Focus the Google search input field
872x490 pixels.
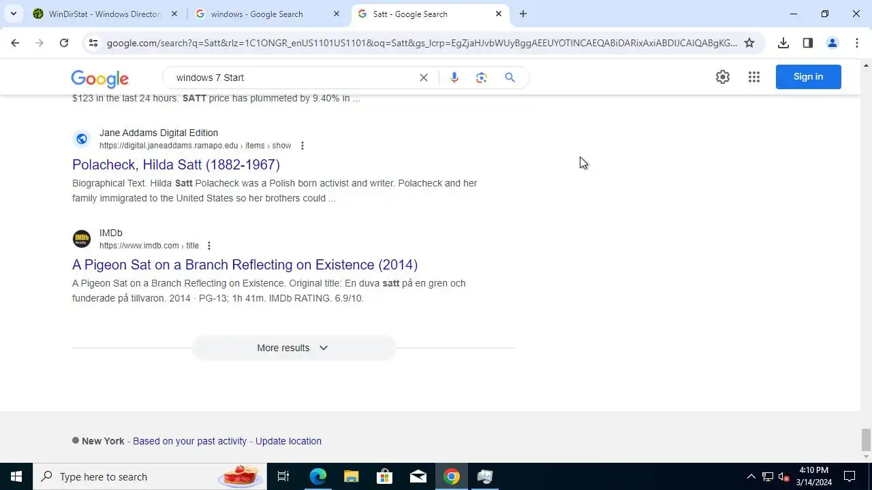click(293, 78)
